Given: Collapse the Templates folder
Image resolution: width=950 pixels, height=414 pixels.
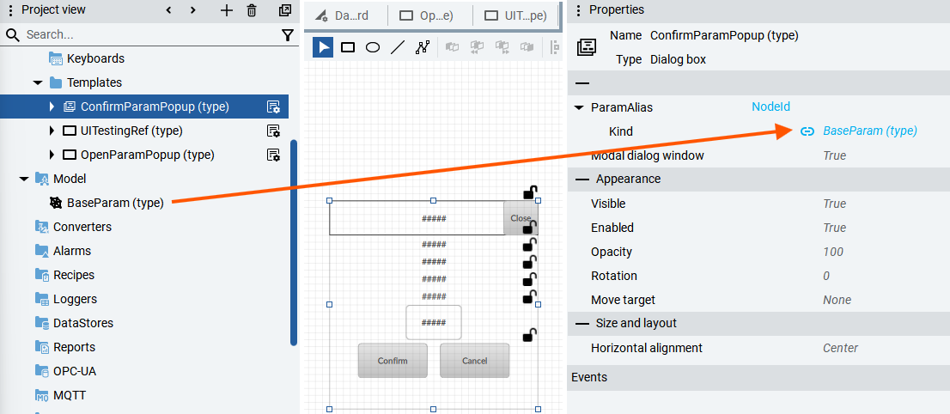Looking at the screenshot, I should (38, 82).
